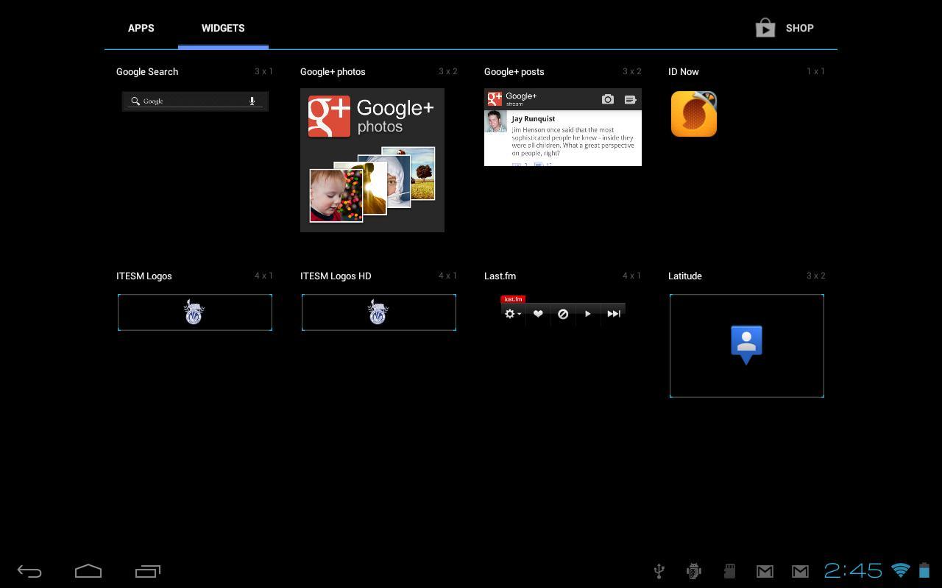This screenshot has width=942, height=588.
Task: Tap the camera icon in Google+ posts widget
Action: point(607,99)
